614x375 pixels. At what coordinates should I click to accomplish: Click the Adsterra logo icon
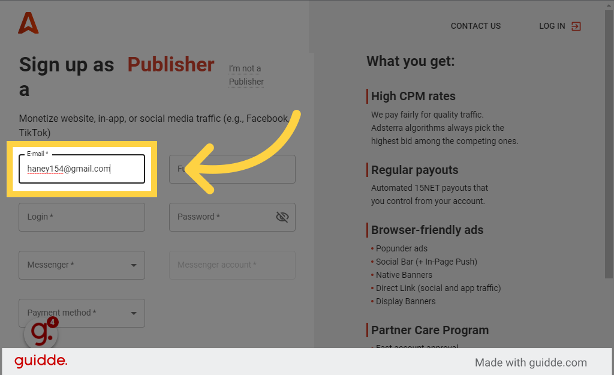28,23
